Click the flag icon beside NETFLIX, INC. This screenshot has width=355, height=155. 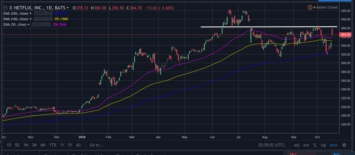[x=11, y=8]
